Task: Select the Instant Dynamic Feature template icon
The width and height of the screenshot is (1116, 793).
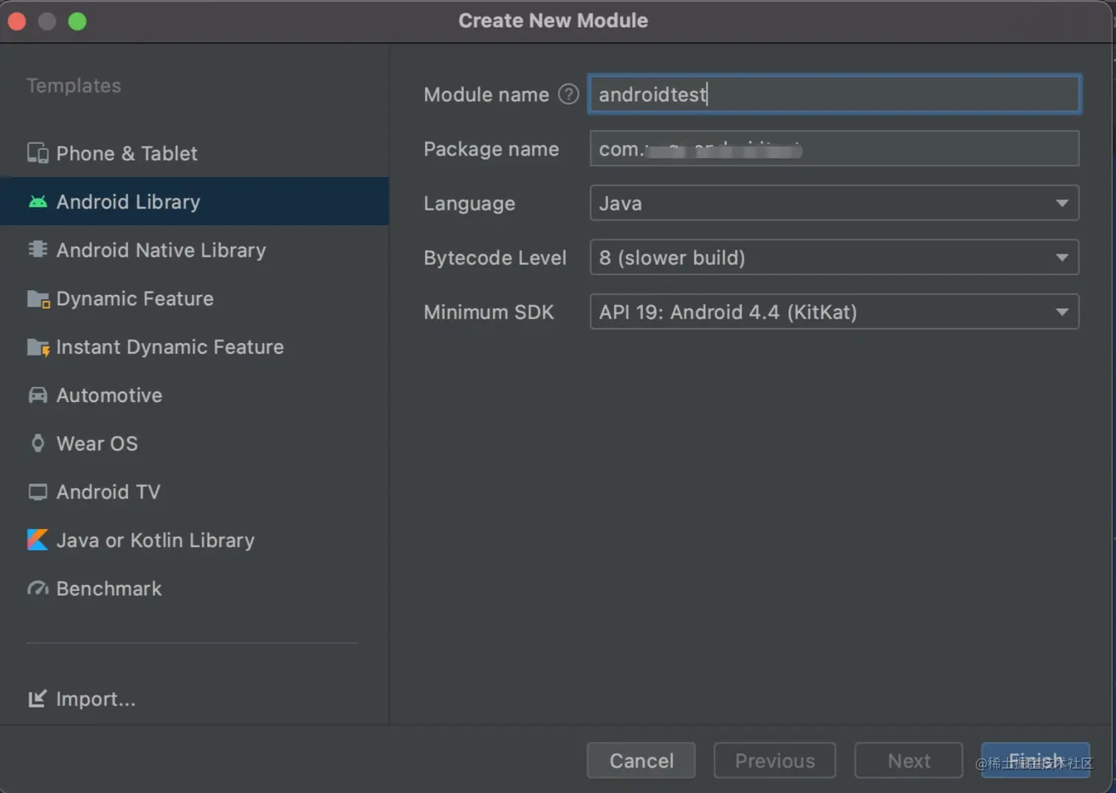Action: click(38, 347)
